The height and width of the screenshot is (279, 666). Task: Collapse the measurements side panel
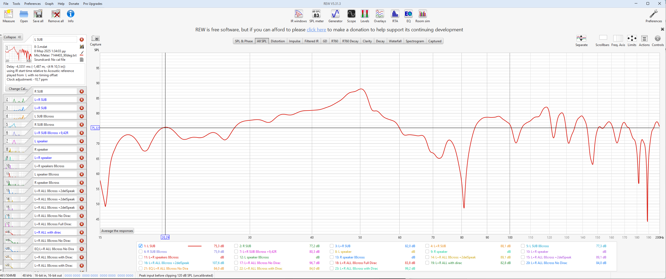tap(13, 37)
